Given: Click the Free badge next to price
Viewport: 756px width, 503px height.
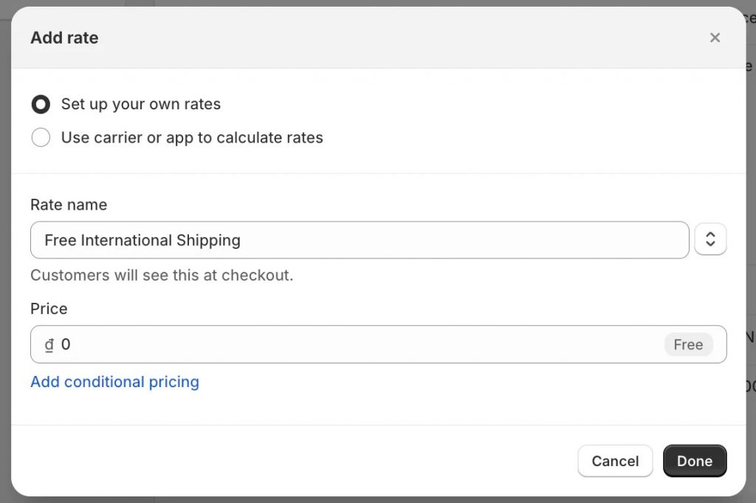Looking at the screenshot, I should (687, 344).
